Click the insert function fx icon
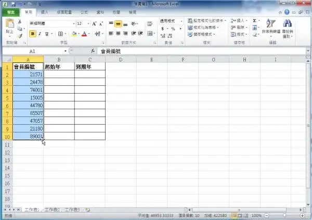312x220 pixels. coord(93,51)
